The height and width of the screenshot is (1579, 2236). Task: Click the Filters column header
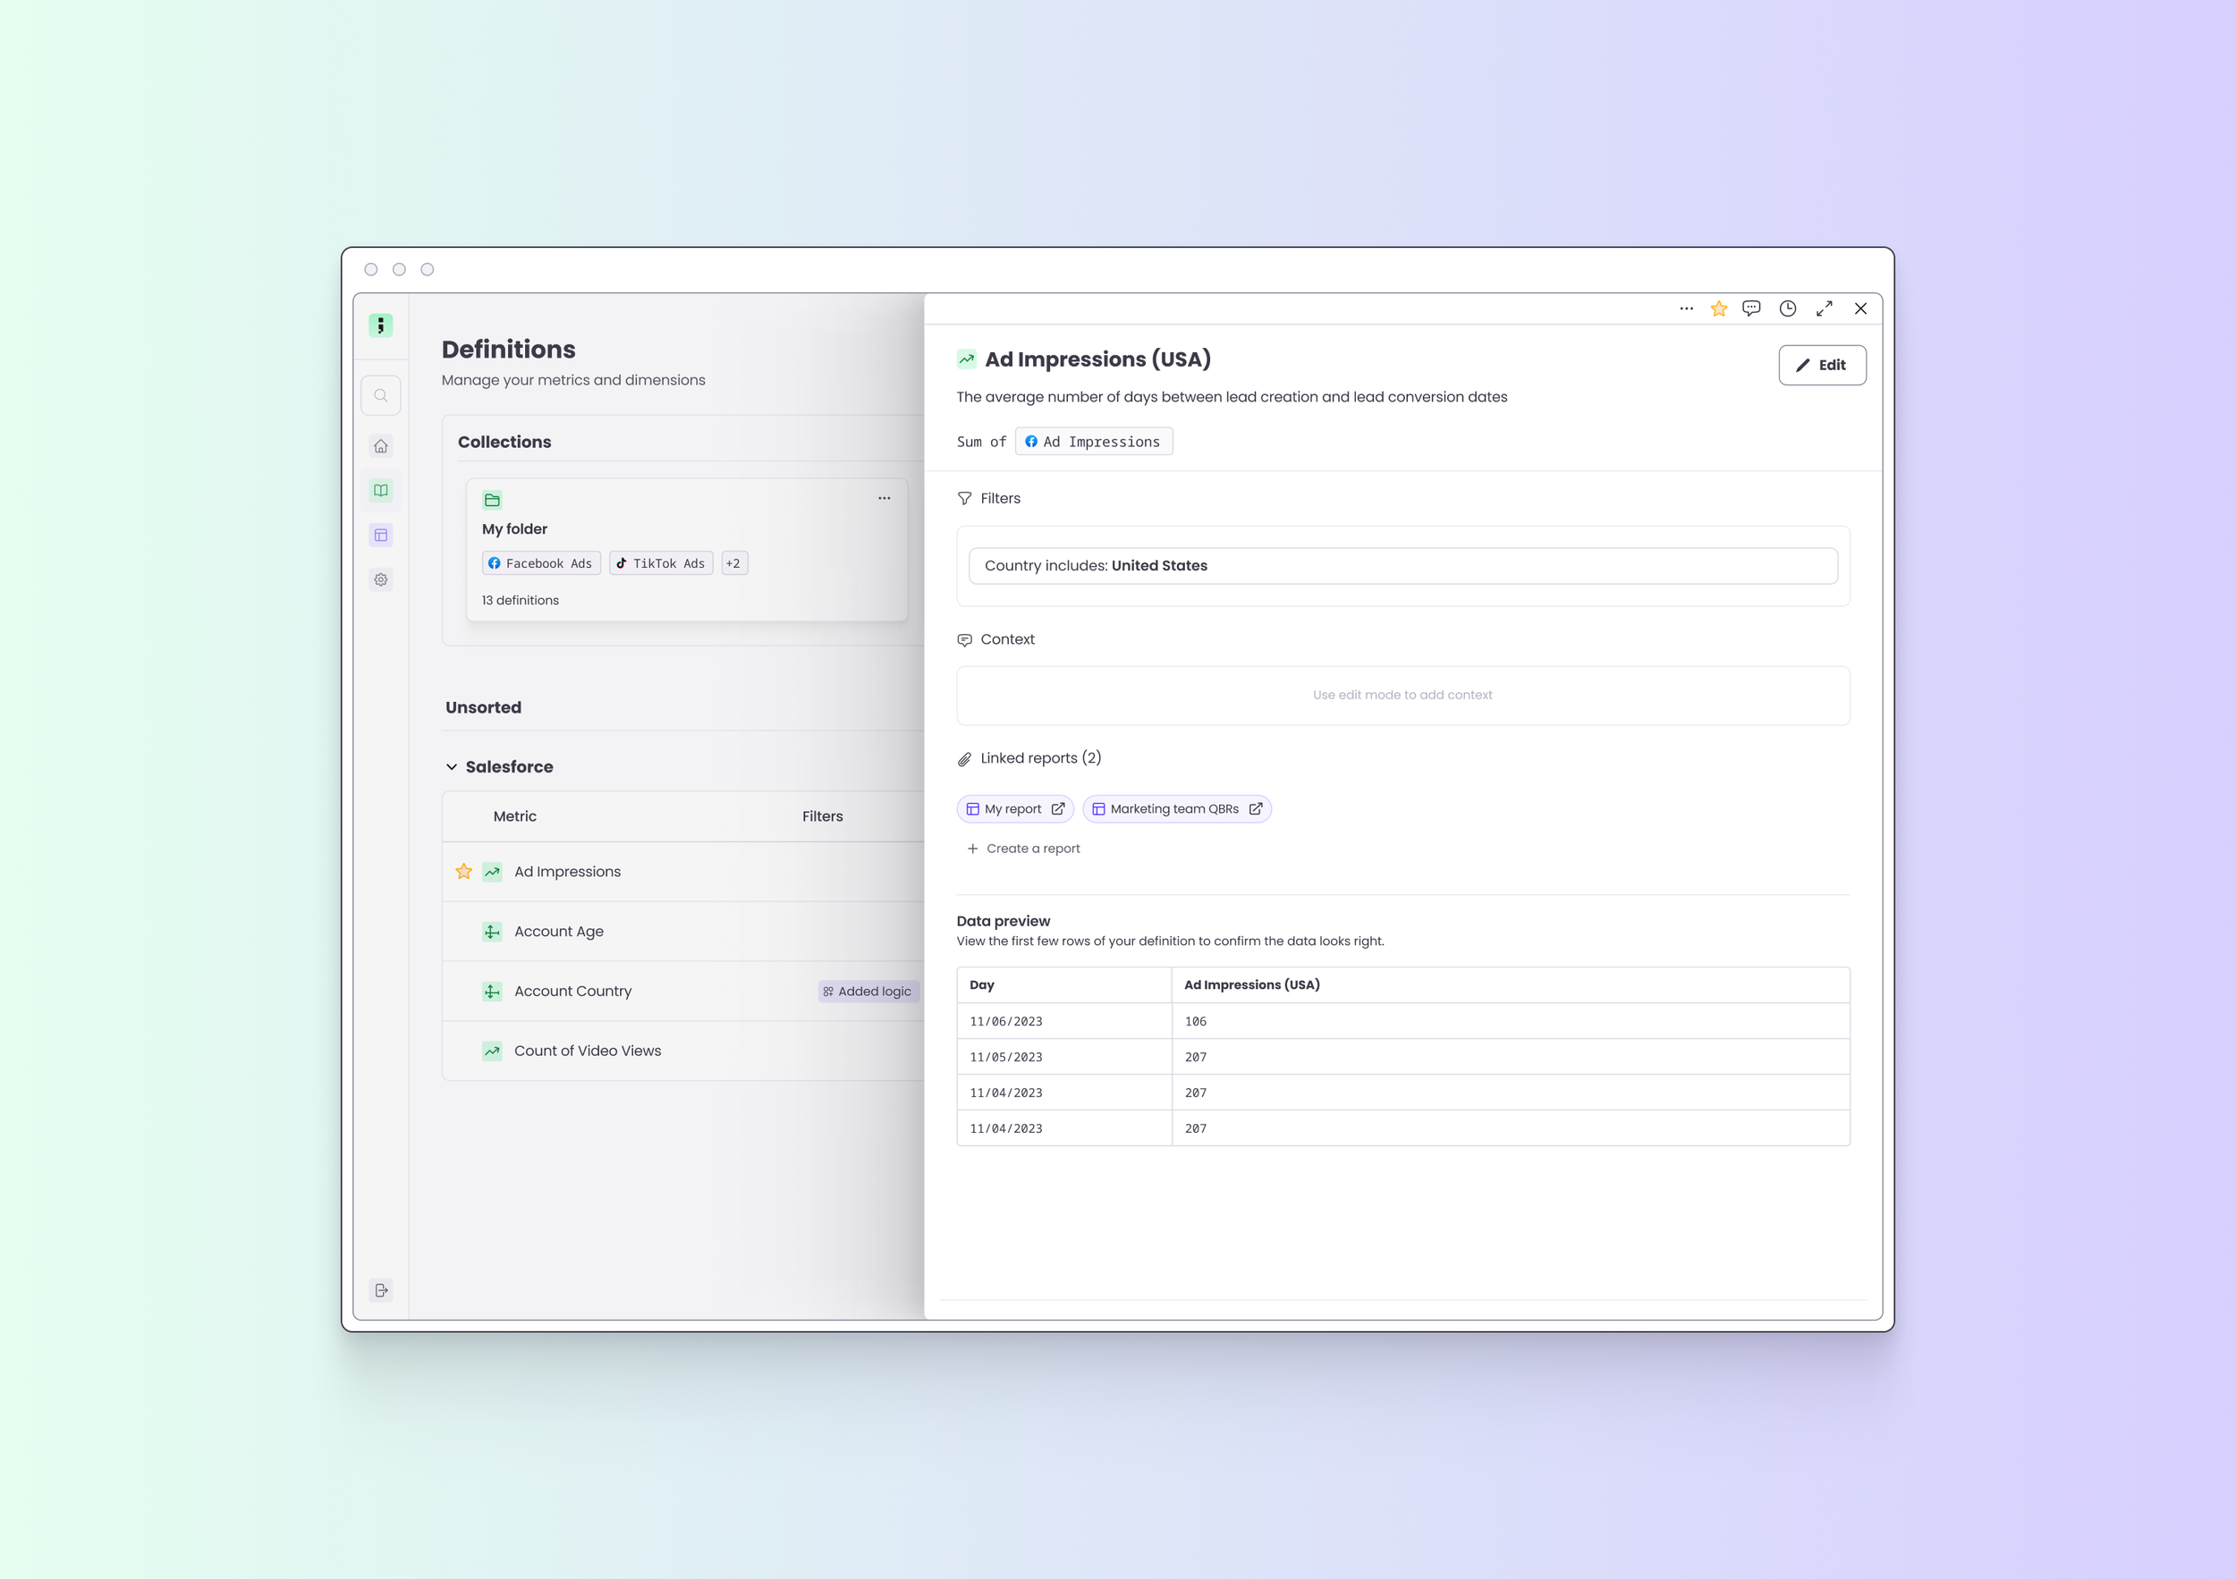click(x=823, y=816)
